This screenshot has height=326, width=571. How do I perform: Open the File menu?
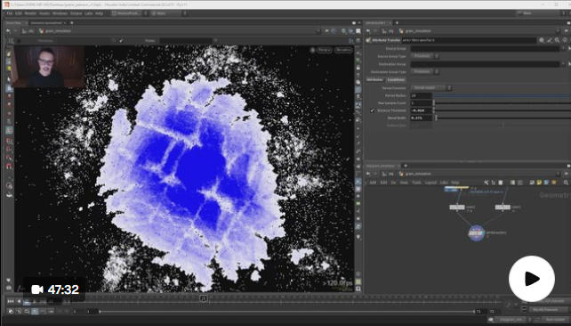[10, 13]
